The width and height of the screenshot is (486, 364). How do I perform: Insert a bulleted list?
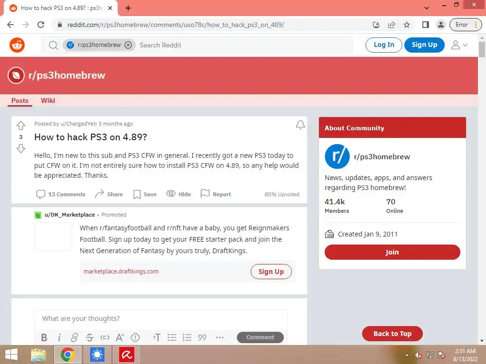172,337
